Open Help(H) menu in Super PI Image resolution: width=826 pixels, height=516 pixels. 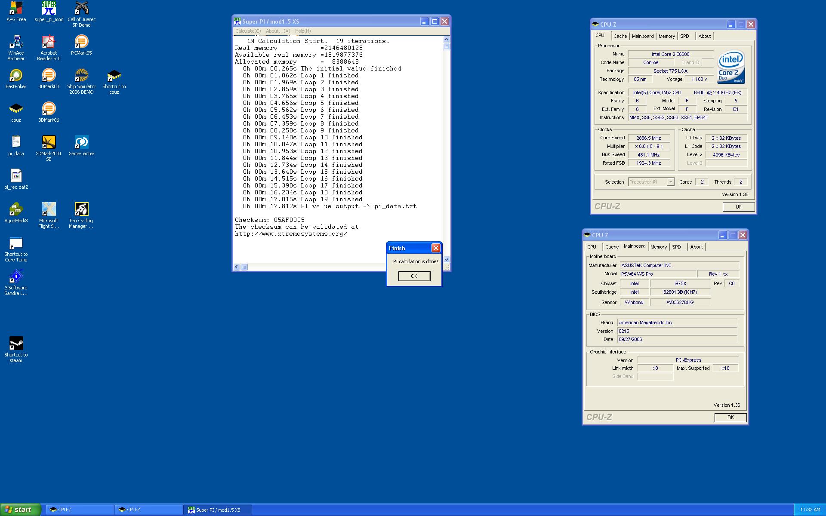pos(303,31)
